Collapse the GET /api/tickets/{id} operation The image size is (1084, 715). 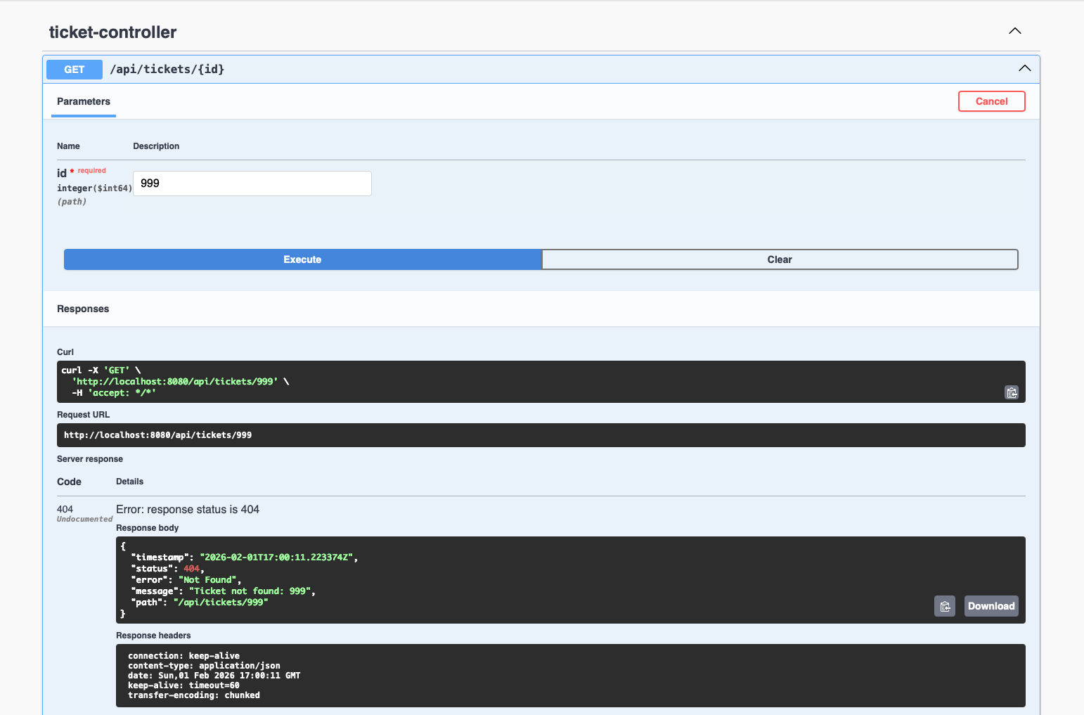pyautogui.click(x=1024, y=68)
